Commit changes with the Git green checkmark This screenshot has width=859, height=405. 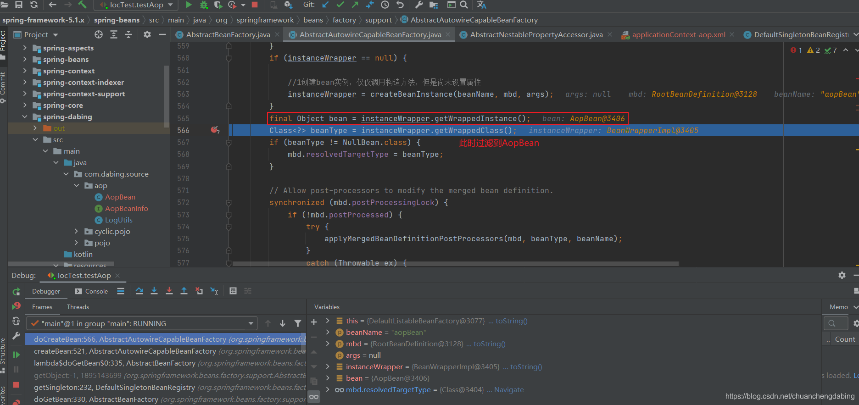pos(340,5)
